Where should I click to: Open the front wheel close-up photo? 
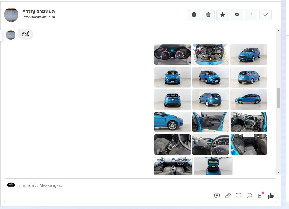click(173, 122)
